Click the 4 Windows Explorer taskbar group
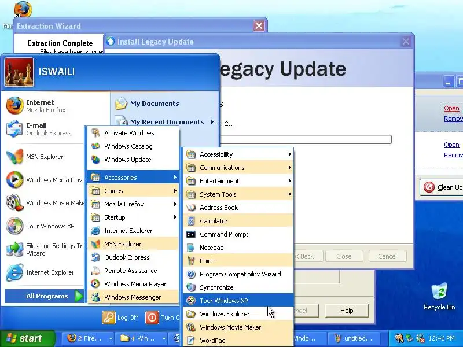Image resolution: width=463 pixels, height=347 pixels. click(x=143, y=338)
